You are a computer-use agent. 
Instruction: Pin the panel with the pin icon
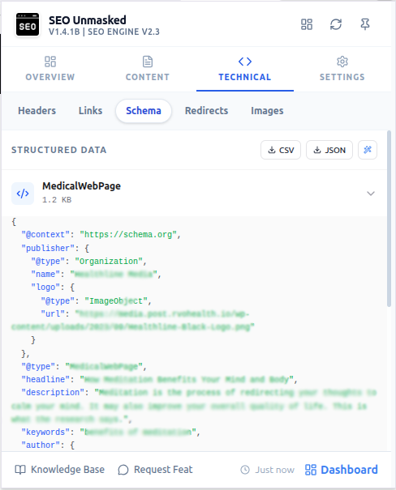[365, 24]
